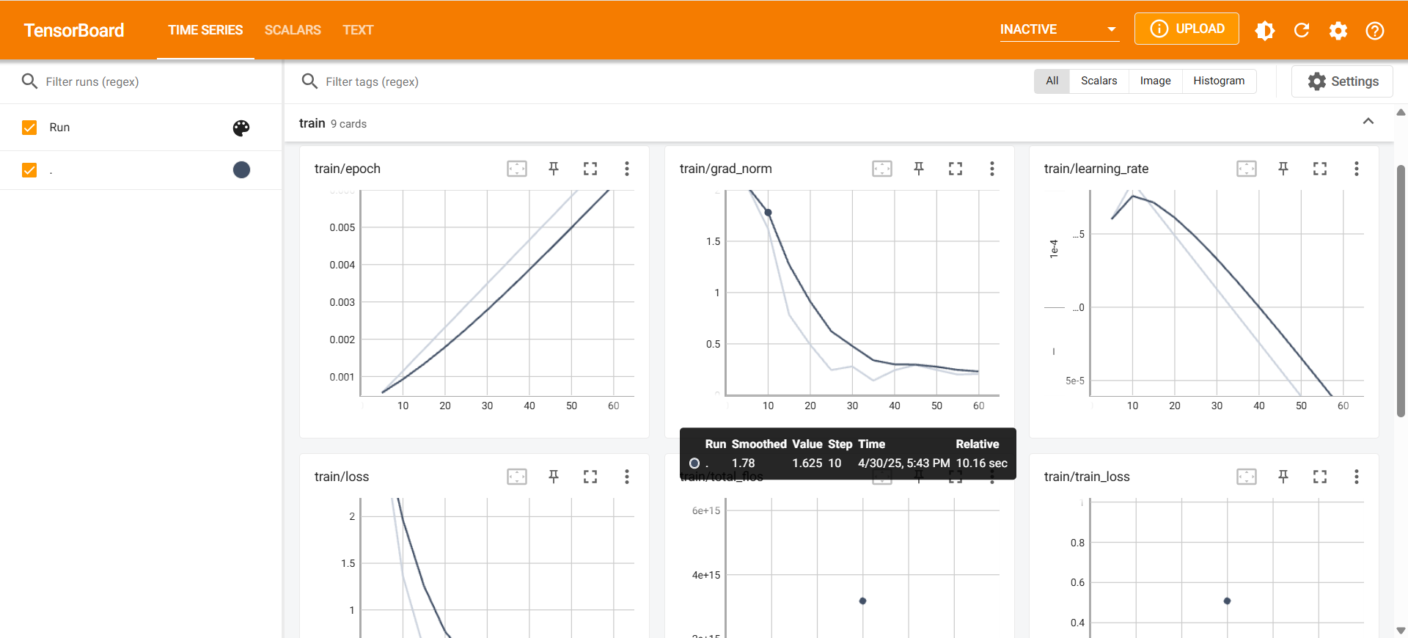Change color of the '.' run swatch
The width and height of the screenshot is (1408, 638).
pyautogui.click(x=241, y=170)
